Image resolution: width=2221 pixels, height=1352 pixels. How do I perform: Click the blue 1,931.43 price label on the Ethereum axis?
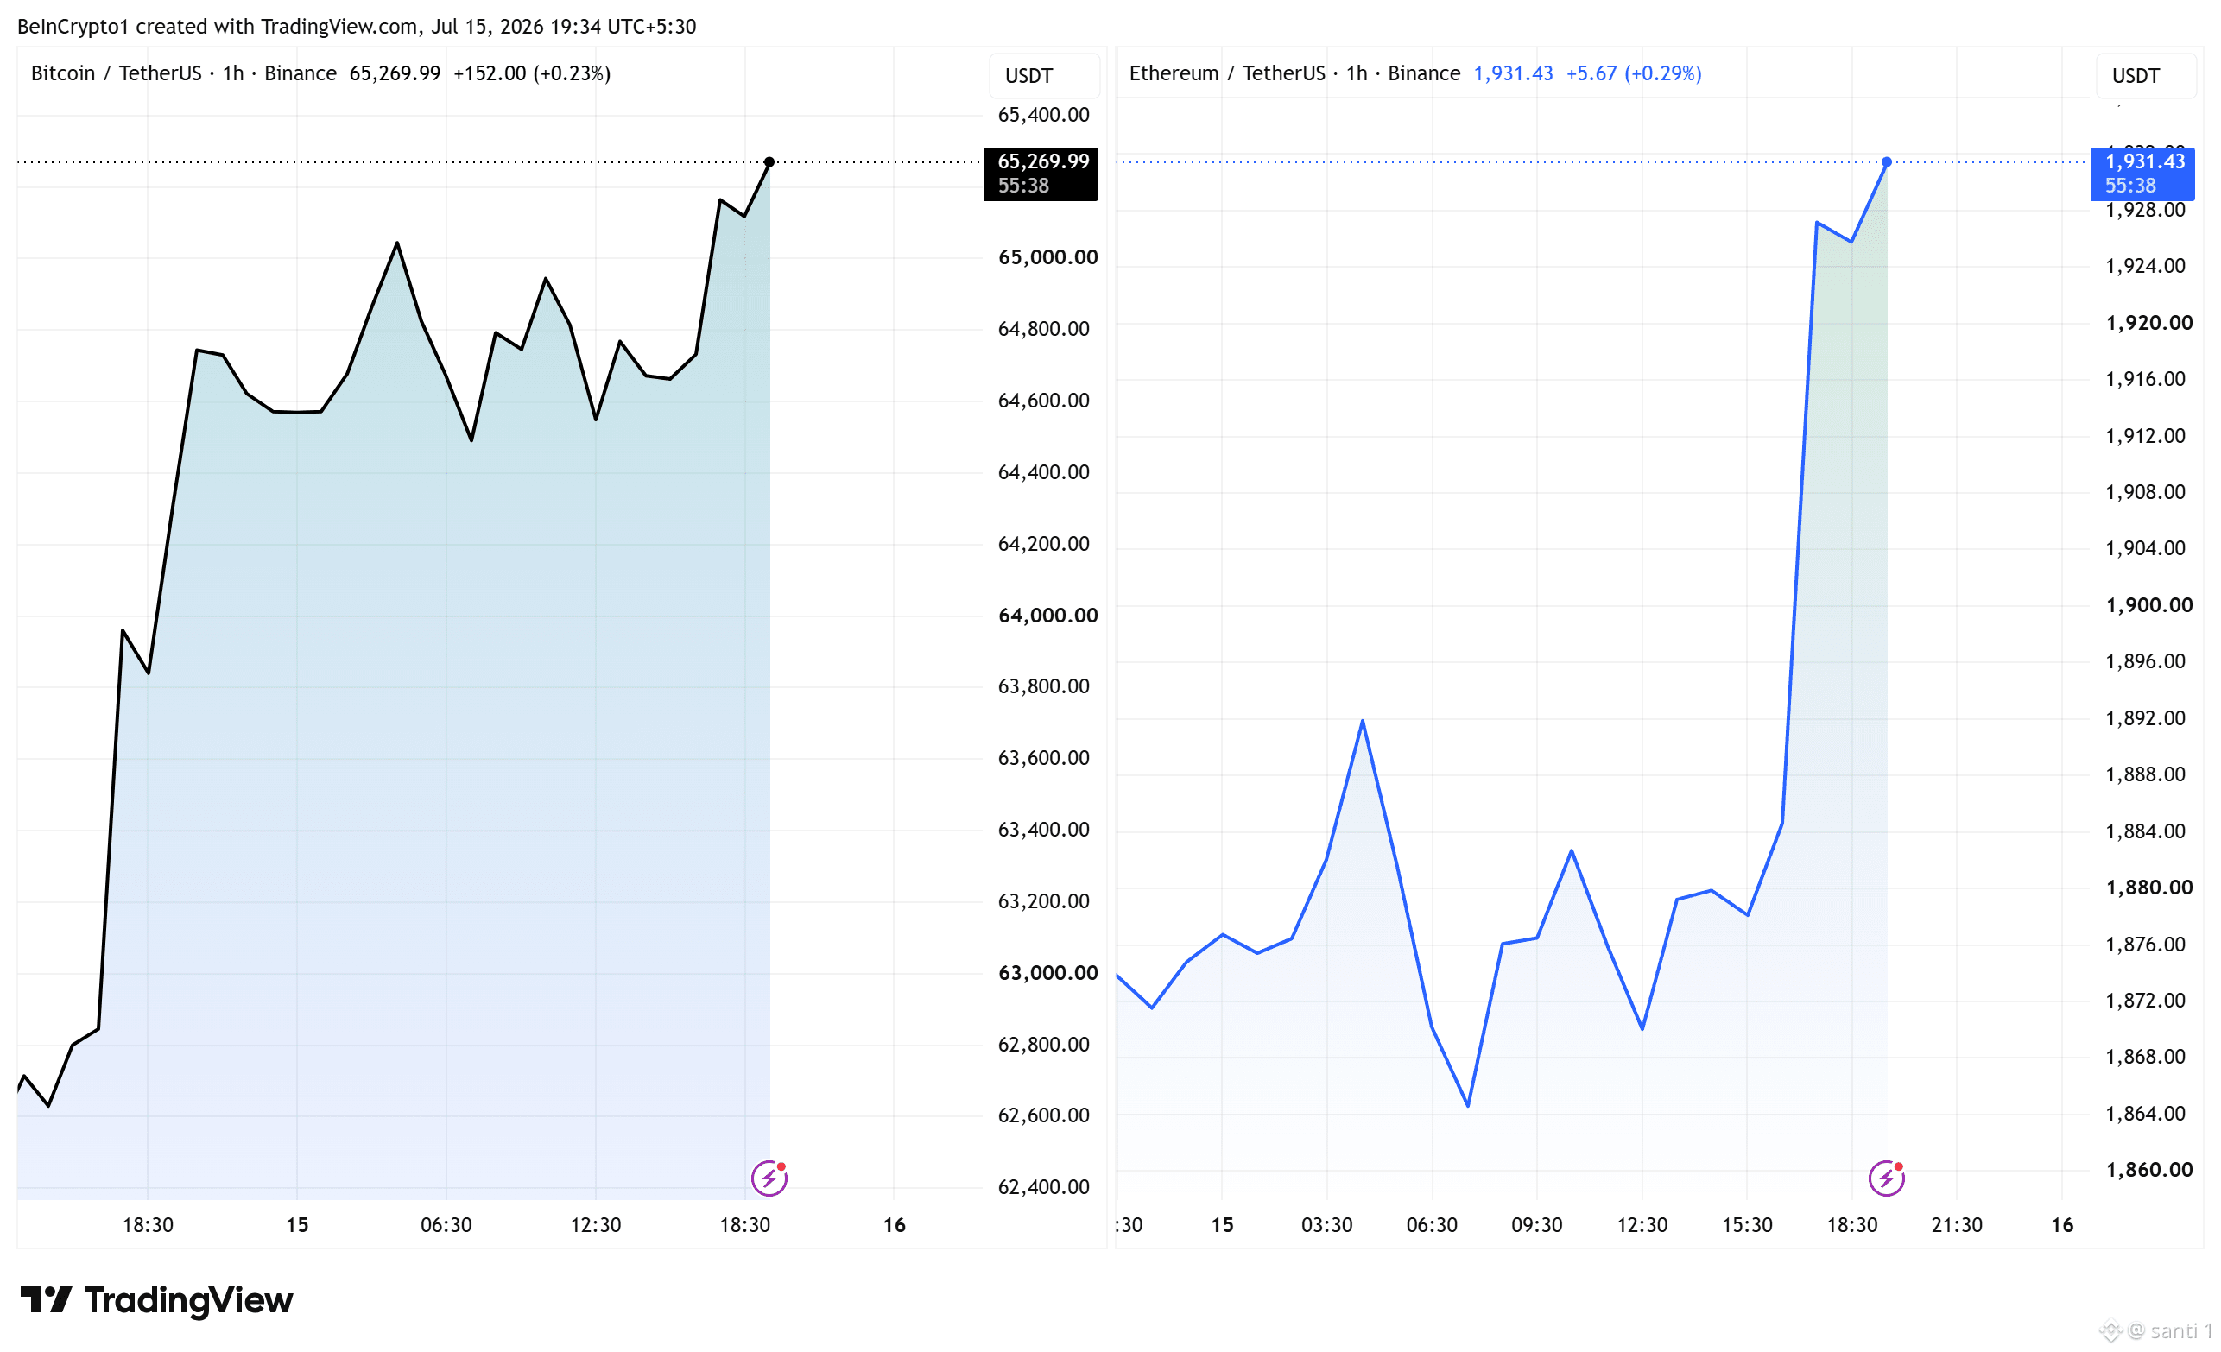click(x=2142, y=174)
